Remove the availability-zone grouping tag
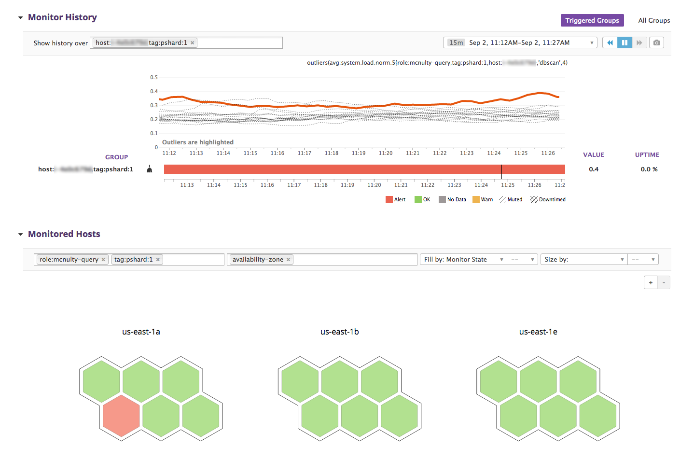 coord(289,260)
